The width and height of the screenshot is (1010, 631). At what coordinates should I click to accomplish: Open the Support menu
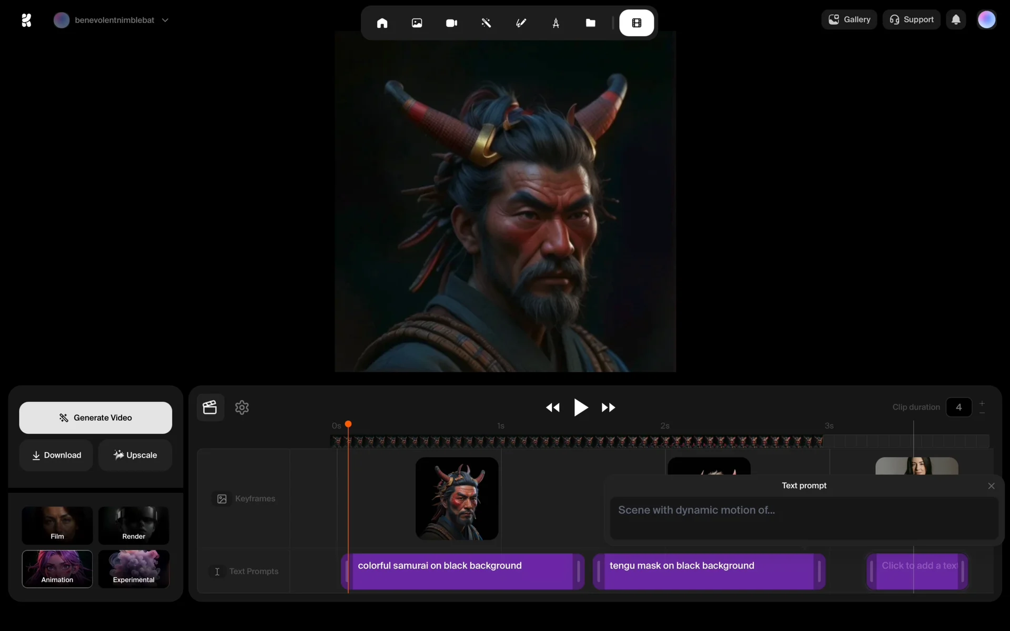[911, 20]
